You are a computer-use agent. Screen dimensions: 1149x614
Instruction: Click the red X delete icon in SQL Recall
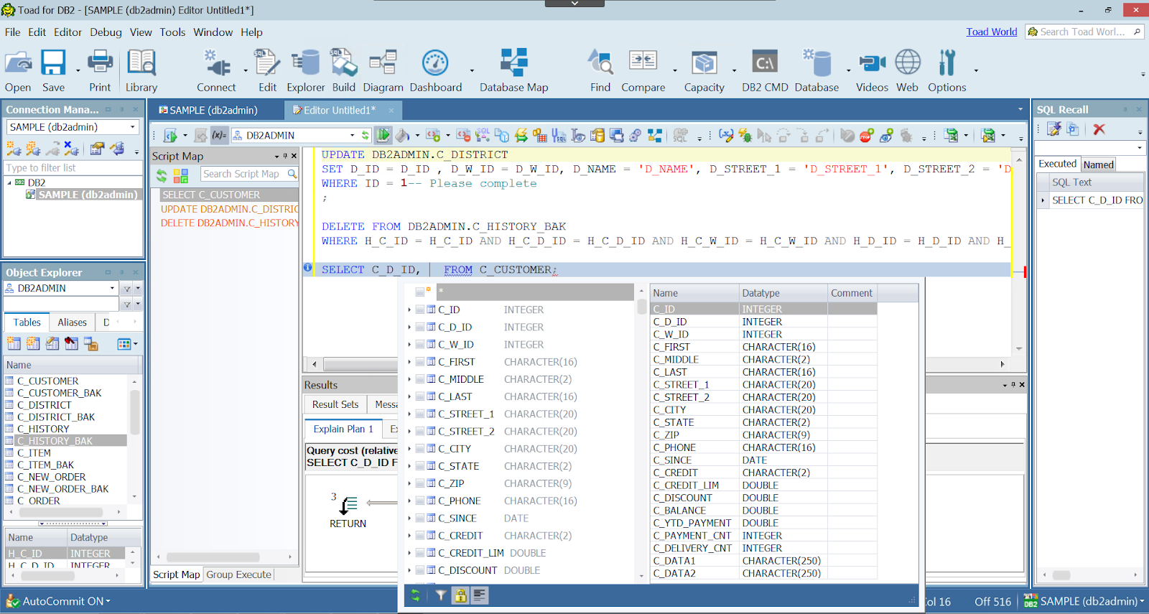click(1099, 129)
